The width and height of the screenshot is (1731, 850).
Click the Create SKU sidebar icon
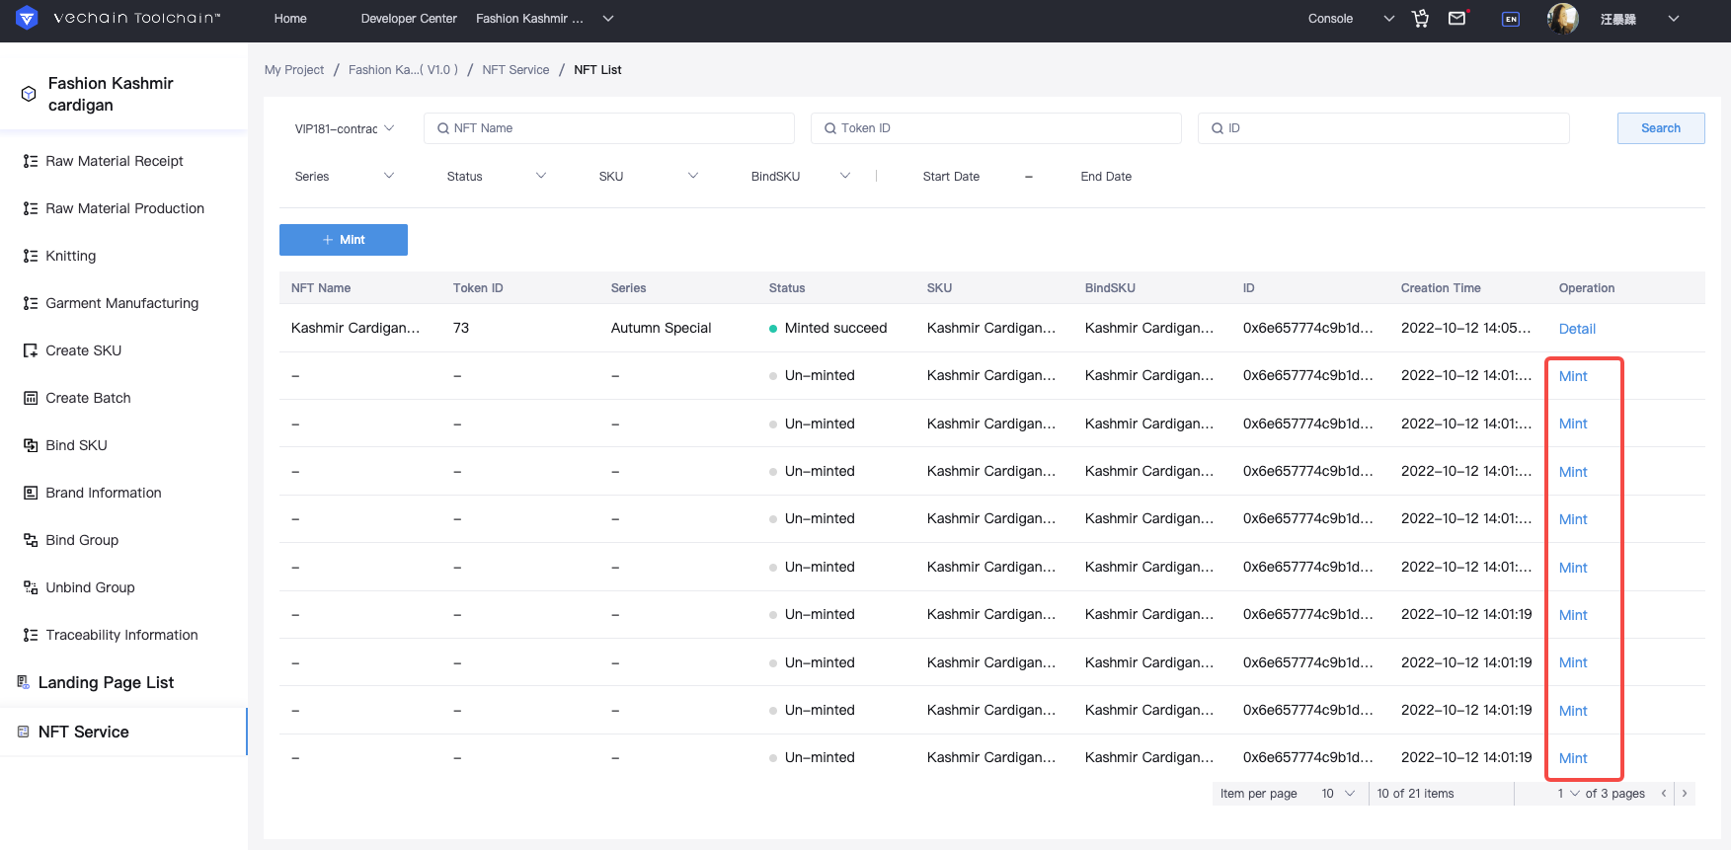tap(31, 350)
